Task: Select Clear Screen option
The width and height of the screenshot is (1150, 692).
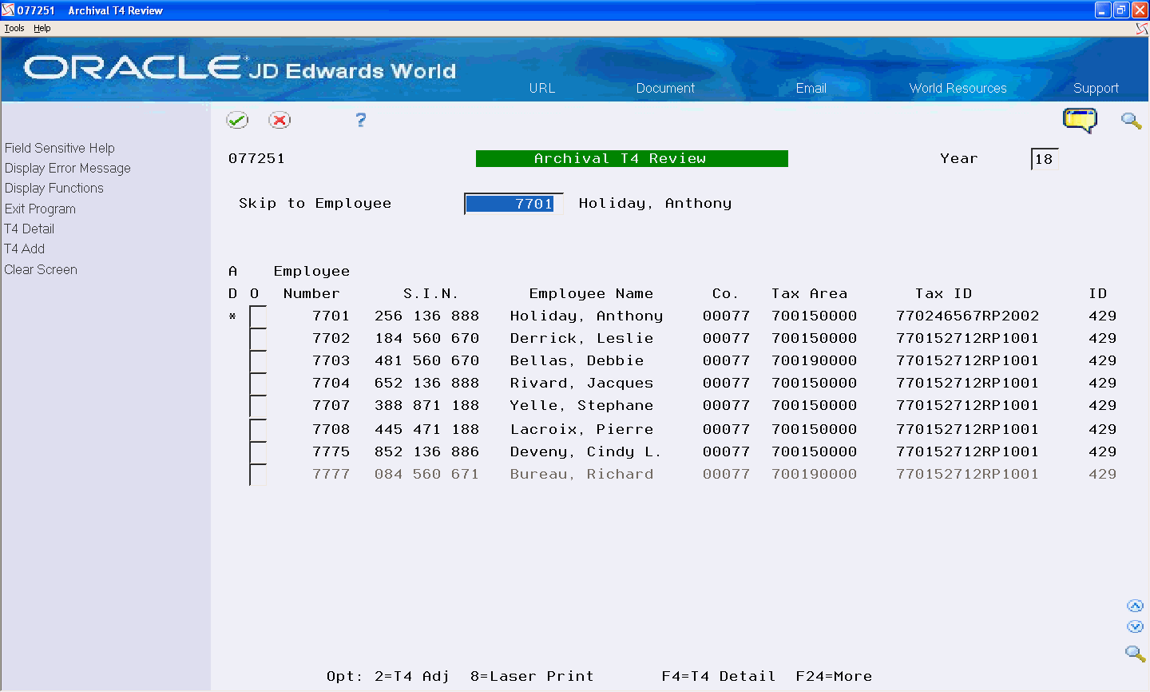Action: tap(41, 269)
